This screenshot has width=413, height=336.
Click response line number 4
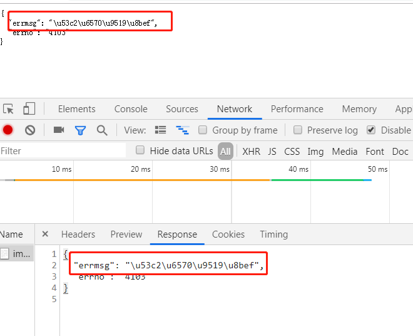(54, 288)
